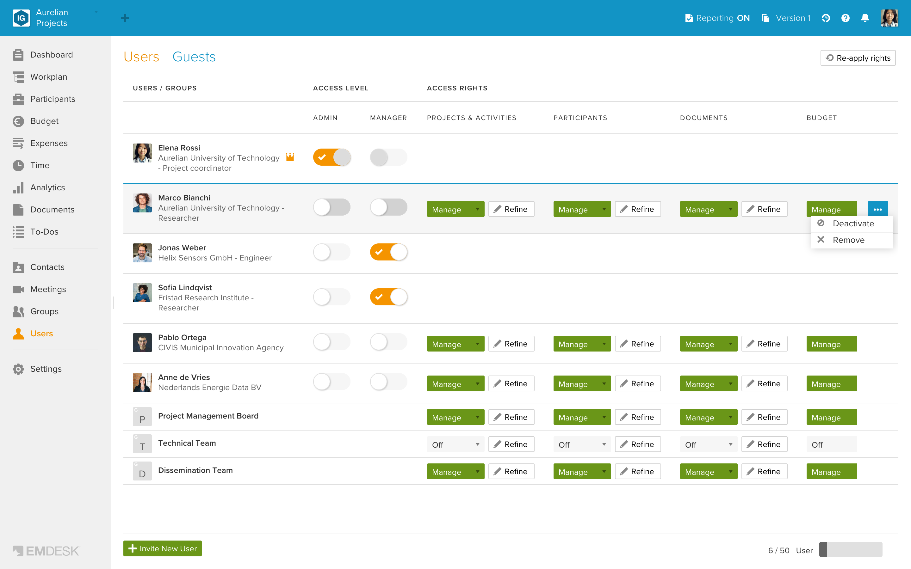This screenshot has width=911, height=569.
Task: Open Meetings camera icon
Action: tap(18, 289)
